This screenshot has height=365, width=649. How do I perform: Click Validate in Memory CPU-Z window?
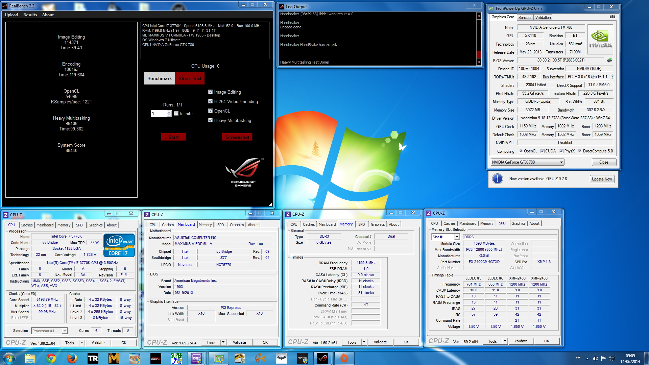[x=380, y=342]
